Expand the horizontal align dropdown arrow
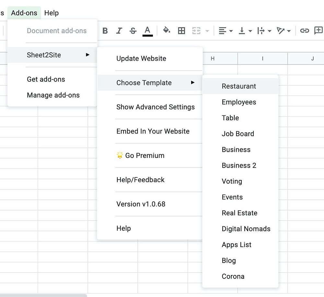Screen dimensions: 324x297 point(231,31)
